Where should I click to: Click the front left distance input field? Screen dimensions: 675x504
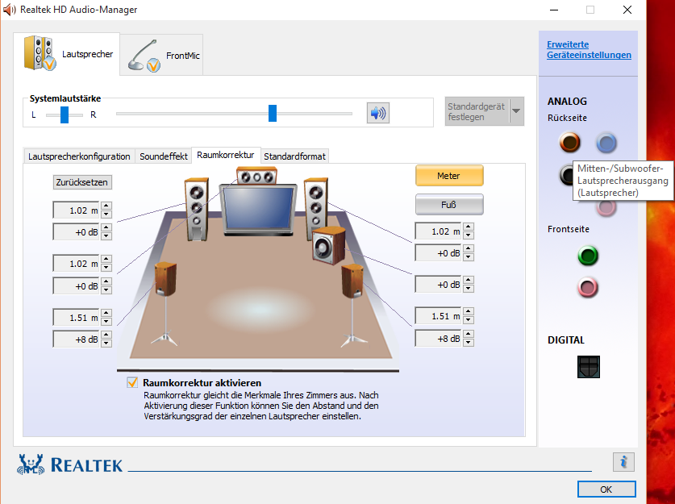coord(77,210)
